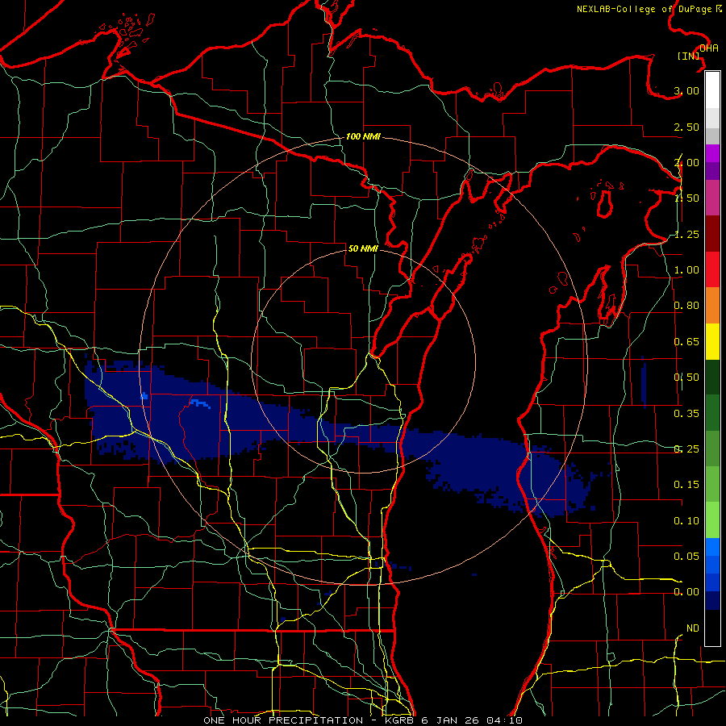Click the 0.80 legend value

tap(686, 306)
